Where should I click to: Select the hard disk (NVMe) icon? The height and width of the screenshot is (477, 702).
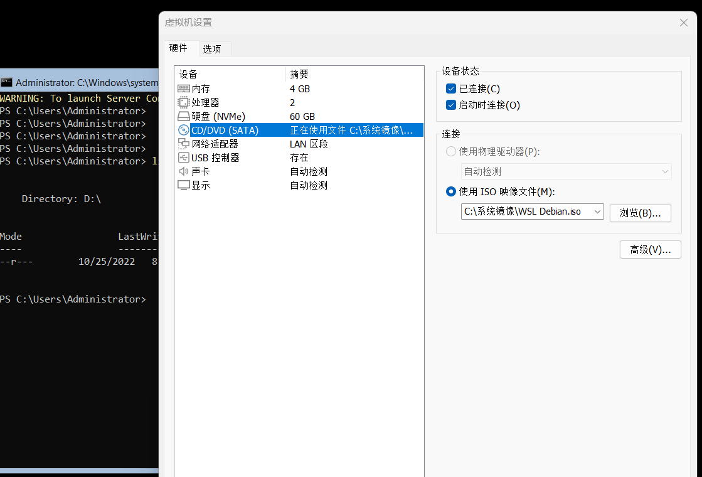pos(184,117)
